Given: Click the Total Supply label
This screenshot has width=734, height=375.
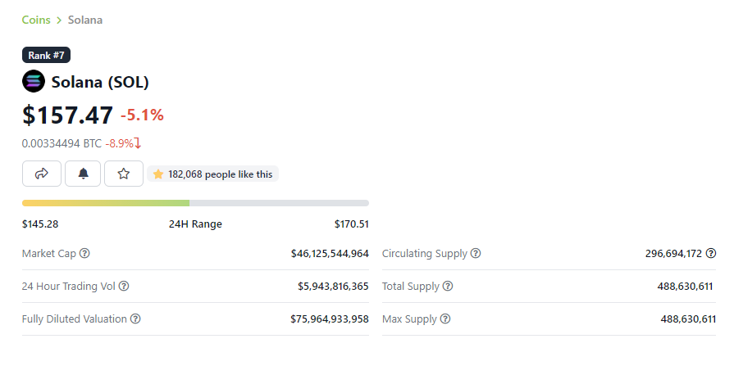Looking at the screenshot, I should 411,286.
